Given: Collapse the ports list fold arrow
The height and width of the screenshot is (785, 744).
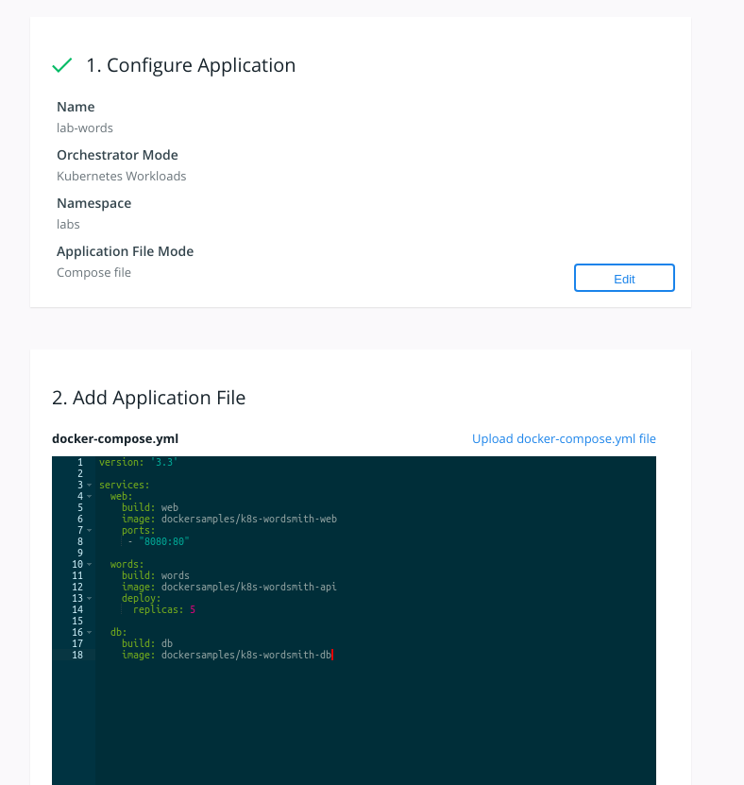Looking at the screenshot, I should point(90,530).
